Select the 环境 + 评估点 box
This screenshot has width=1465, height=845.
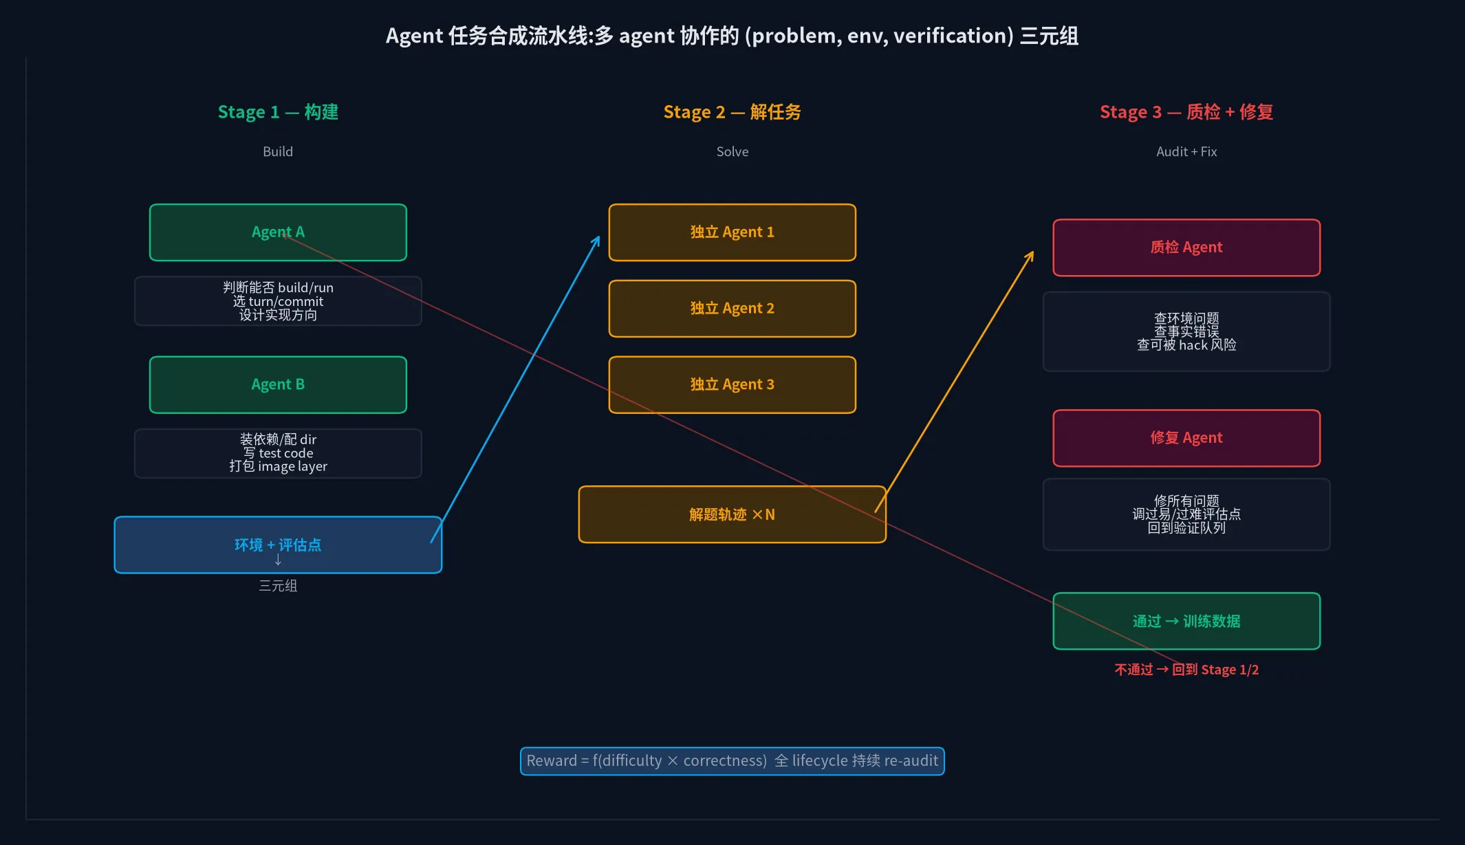278,545
